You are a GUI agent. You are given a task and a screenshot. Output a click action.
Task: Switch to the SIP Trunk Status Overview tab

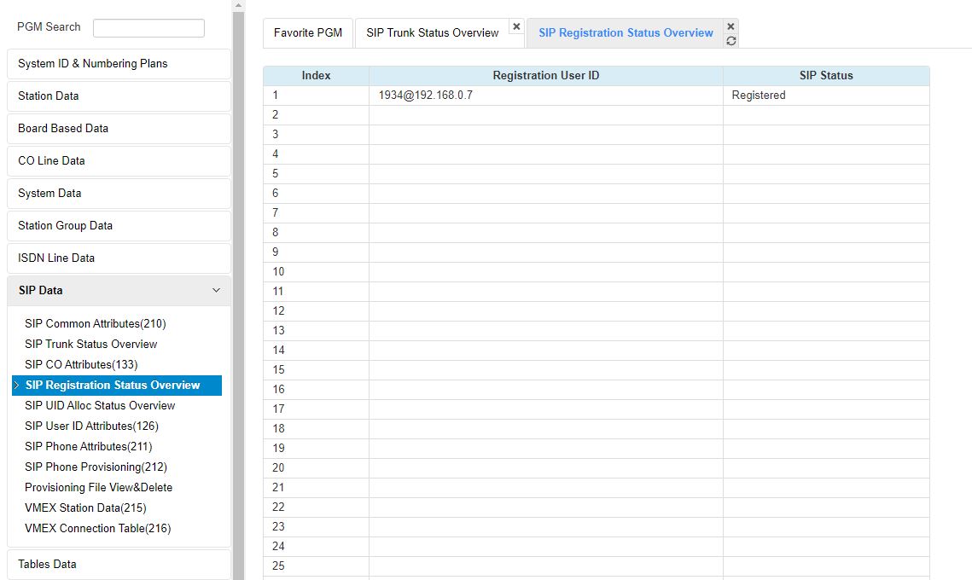[x=432, y=33]
